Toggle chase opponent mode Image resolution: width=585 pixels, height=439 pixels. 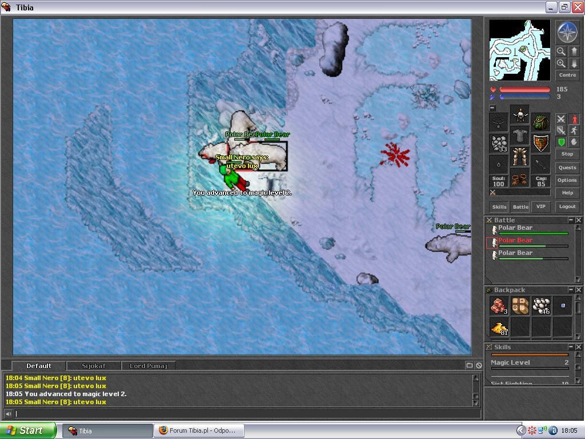(x=574, y=130)
